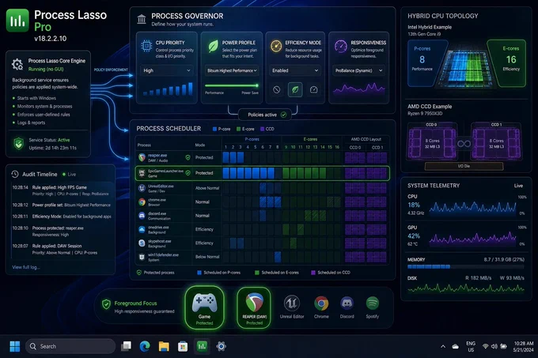Open the Windows Start button

[x=15, y=346]
